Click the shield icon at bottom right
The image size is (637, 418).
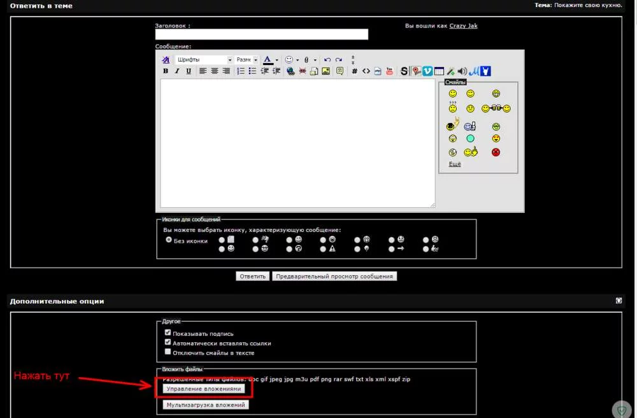(x=622, y=410)
